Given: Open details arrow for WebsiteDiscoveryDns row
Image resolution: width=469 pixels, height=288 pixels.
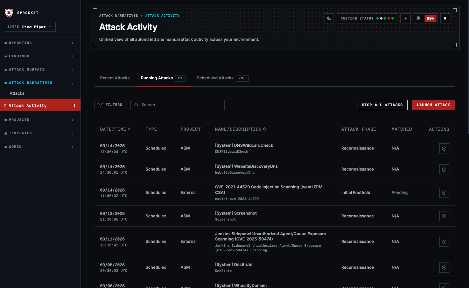Looking at the screenshot, I should coord(444,170).
